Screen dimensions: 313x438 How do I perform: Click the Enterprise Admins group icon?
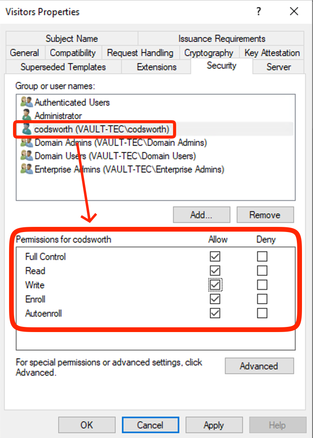26,169
